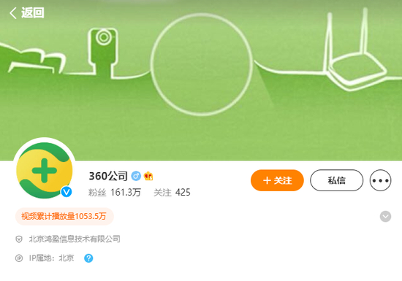The image size is (402, 281).
Task: Click 北京鸿盈信息技术有限公司 company name
Action: click(x=75, y=239)
